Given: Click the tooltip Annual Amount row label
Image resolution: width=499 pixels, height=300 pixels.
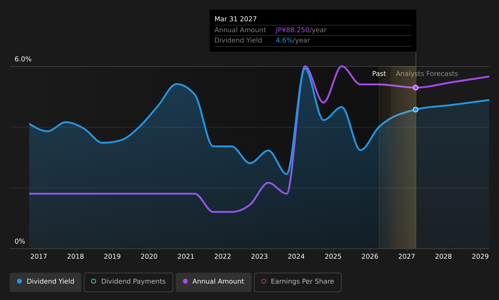Looking at the screenshot, I should [x=240, y=30].
